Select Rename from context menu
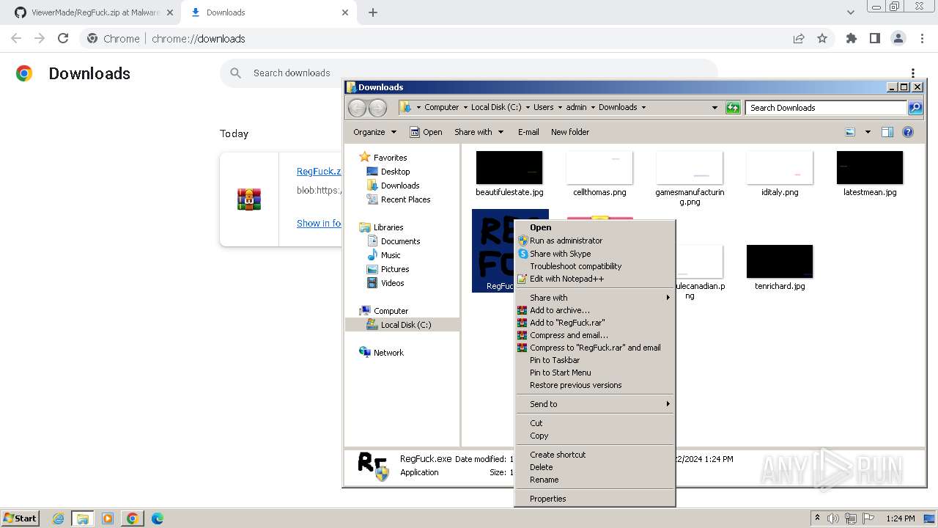The height and width of the screenshot is (528, 938). tap(594, 480)
